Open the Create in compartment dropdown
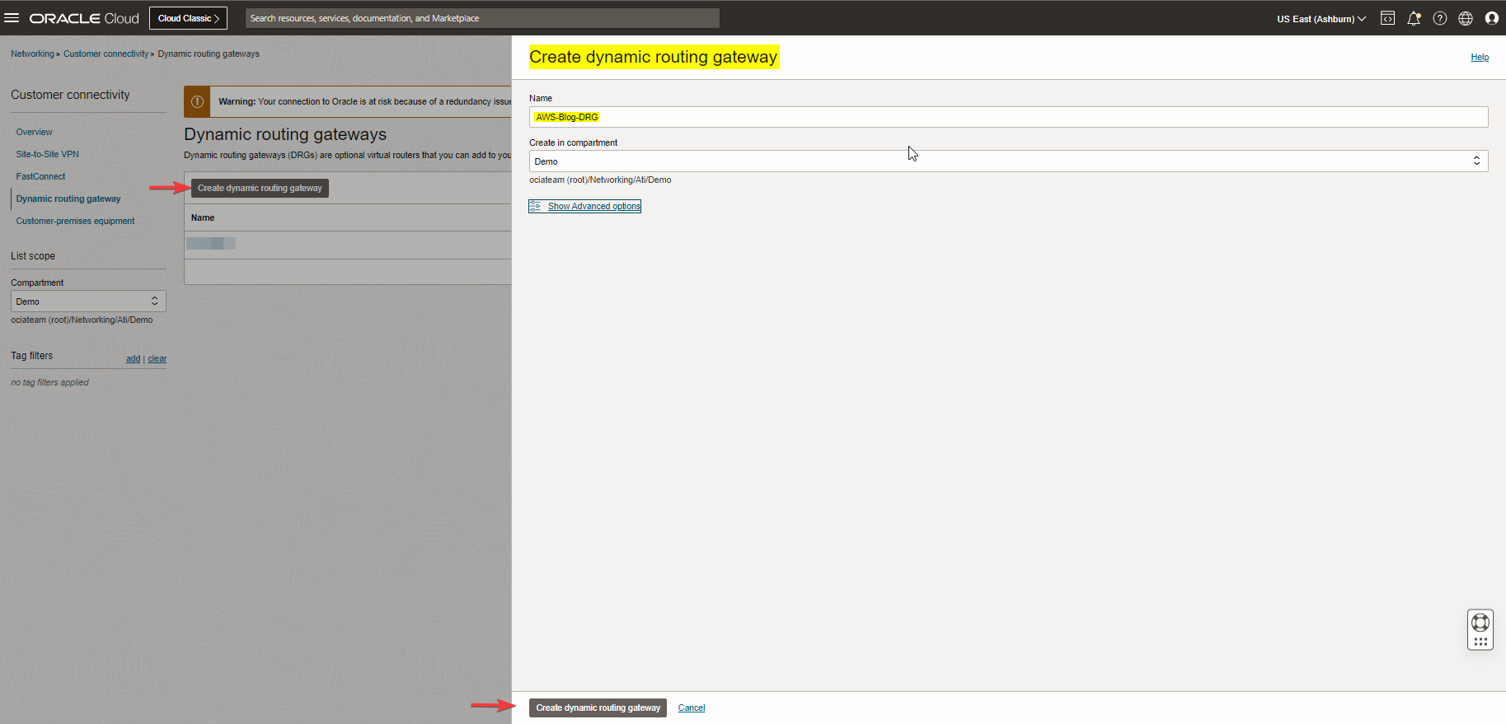1506x724 pixels. (x=1007, y=161)
